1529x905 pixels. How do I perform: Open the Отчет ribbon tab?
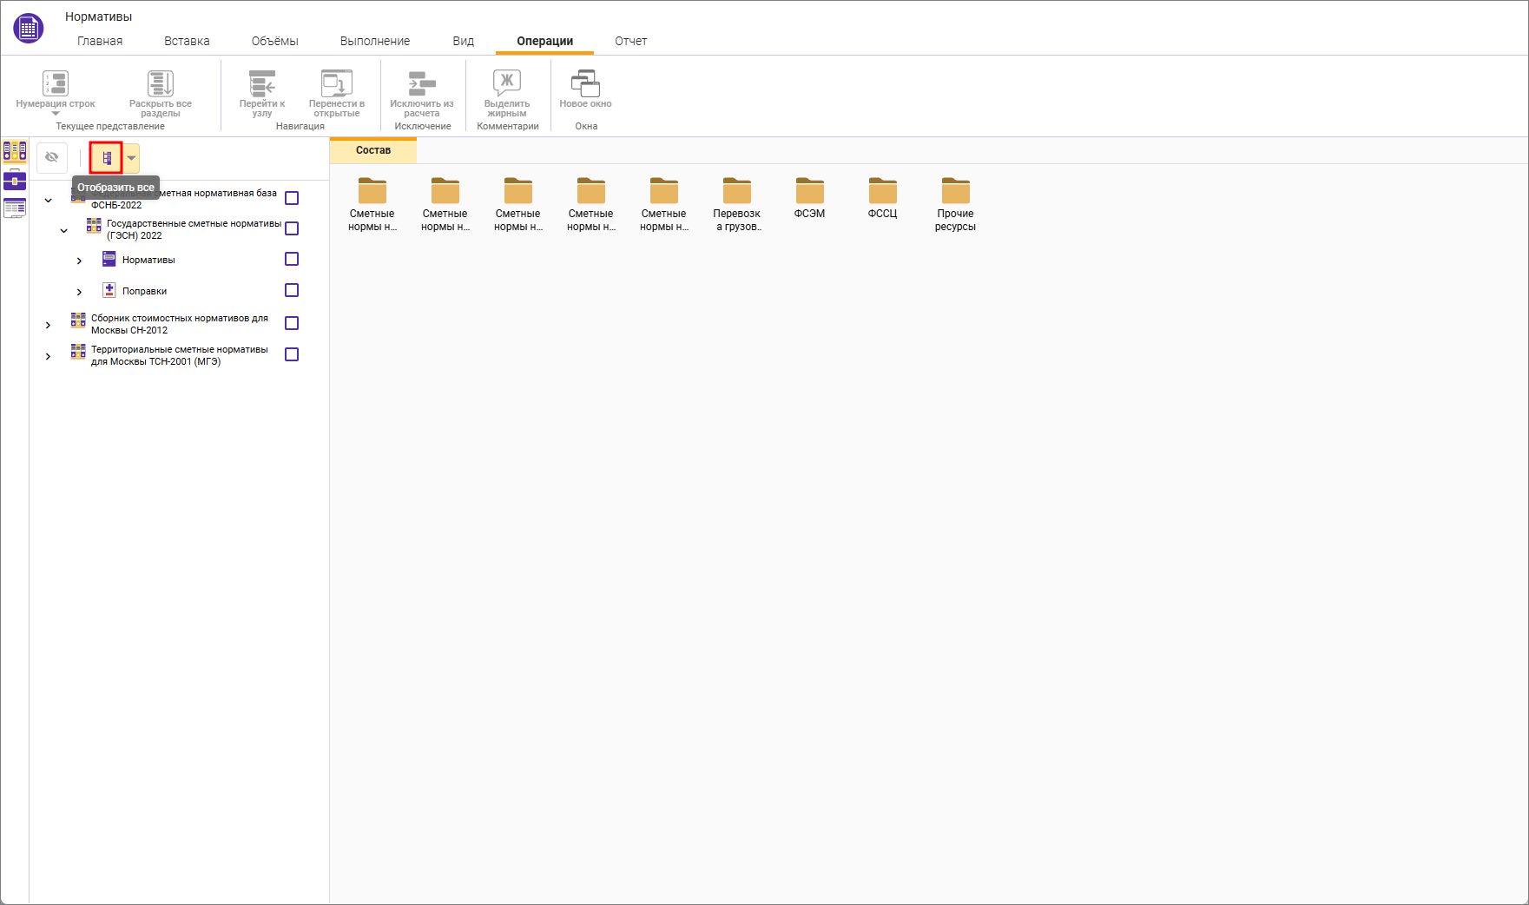(630, 41)
